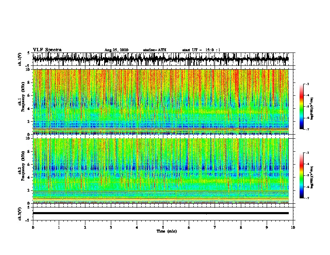Click time-axis tick label "5"

pyautogui.click(x=163, y=227)
